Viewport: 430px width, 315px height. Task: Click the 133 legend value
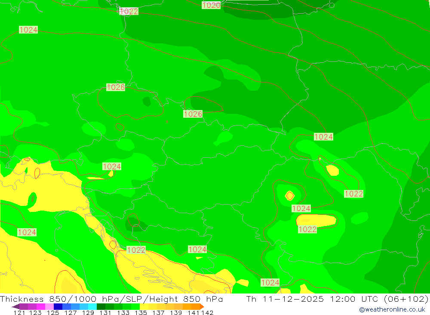coord(123,312)
